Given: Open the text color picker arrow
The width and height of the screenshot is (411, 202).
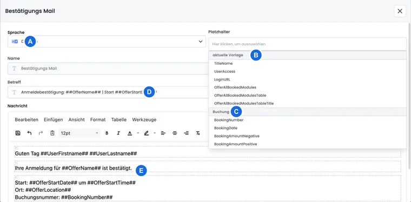Looking at the screenshot, I should click(x=138, y=133).
